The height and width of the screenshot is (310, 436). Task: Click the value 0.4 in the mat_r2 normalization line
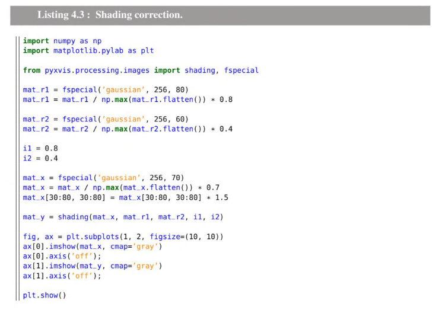coord(226,129)
